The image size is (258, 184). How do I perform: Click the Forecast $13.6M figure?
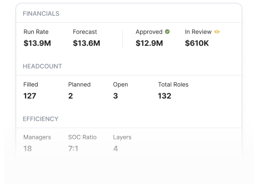coord(86,43)
